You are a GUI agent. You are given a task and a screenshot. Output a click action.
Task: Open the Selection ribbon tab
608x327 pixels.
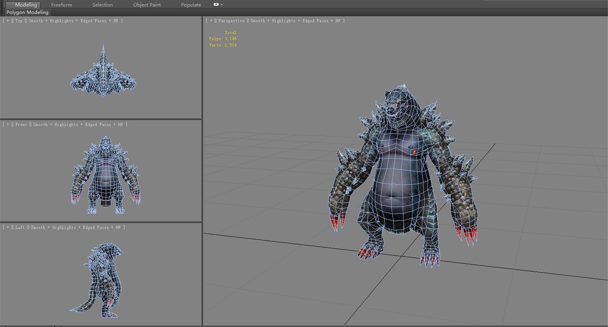tap(102, 5)
